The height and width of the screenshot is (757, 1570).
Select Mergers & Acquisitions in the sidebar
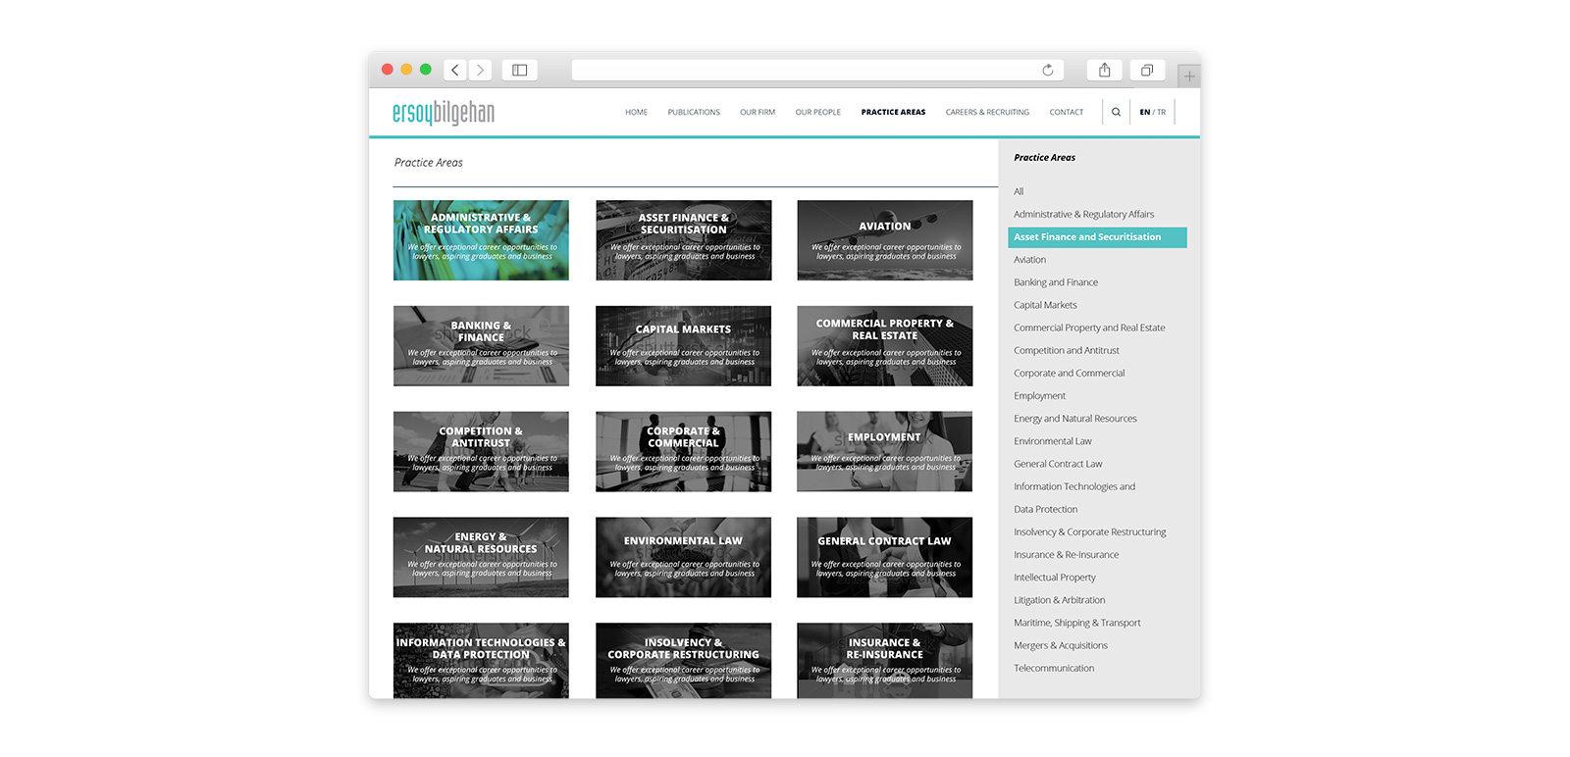tap(1061, 645)
